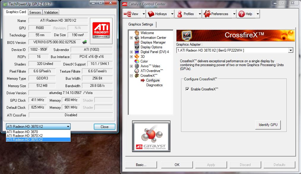The height and width of the screenshot is (174, 301).
Task: Open the Preferences dropdown arrow
Action: (x=234, y=14)
